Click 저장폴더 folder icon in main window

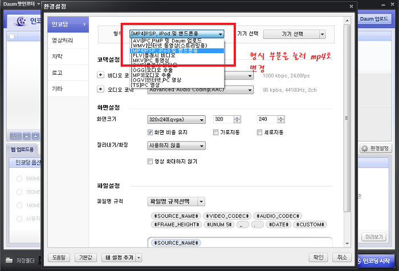(9, 261)
